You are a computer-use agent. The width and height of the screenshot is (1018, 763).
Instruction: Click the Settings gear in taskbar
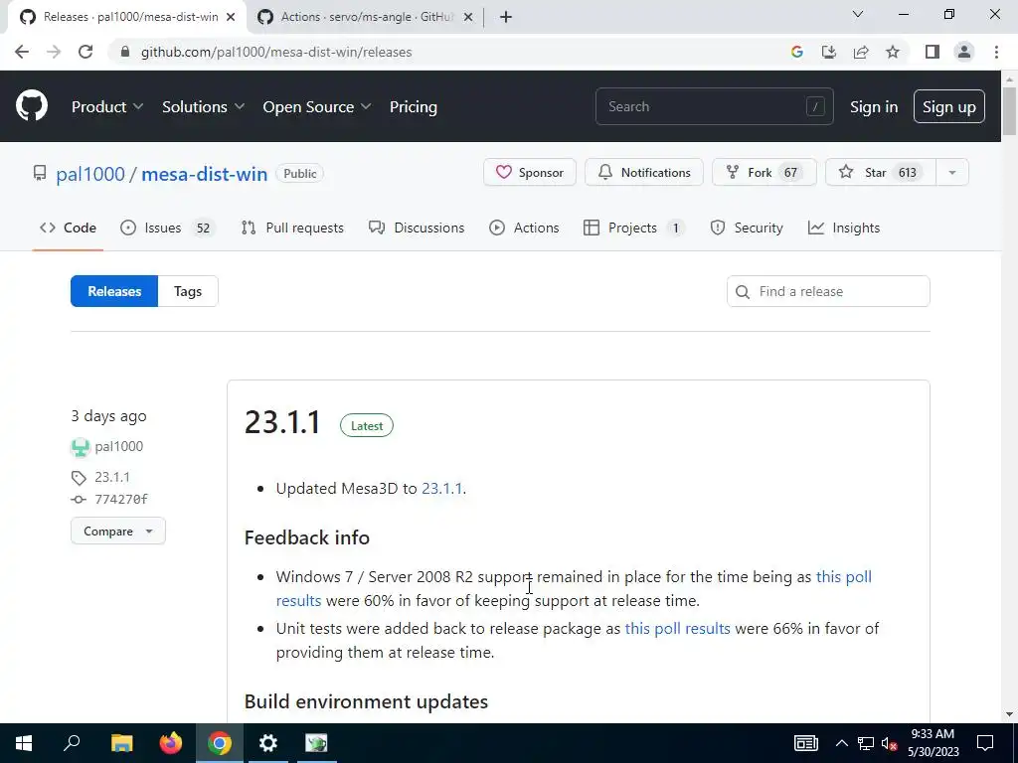click(x=267, y=743)
